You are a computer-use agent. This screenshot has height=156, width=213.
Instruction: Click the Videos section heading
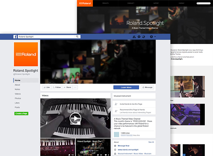(x=45, y=96)
